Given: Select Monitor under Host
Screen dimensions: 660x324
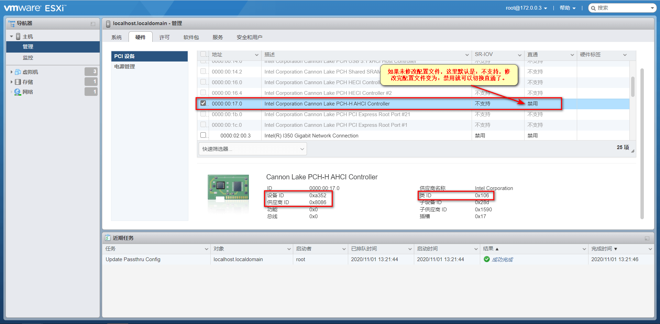Looking at the screenshot, I should 53,58.
